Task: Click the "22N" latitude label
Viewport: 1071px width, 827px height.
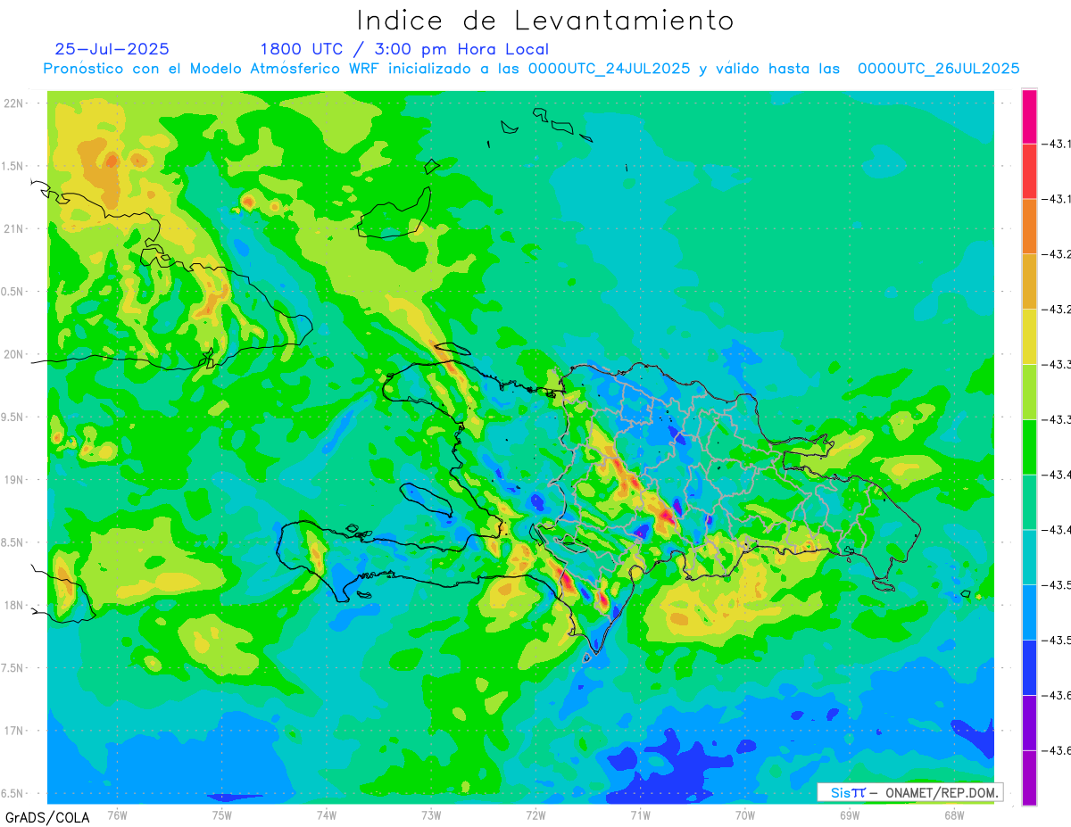Action: click(12, 103)
